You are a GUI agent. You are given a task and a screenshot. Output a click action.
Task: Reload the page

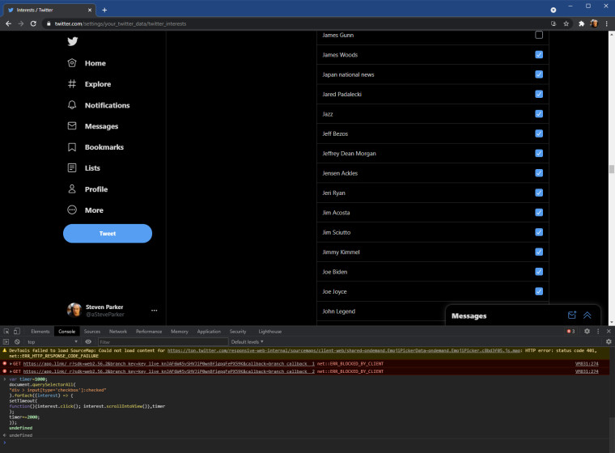(x=33, y=23)
